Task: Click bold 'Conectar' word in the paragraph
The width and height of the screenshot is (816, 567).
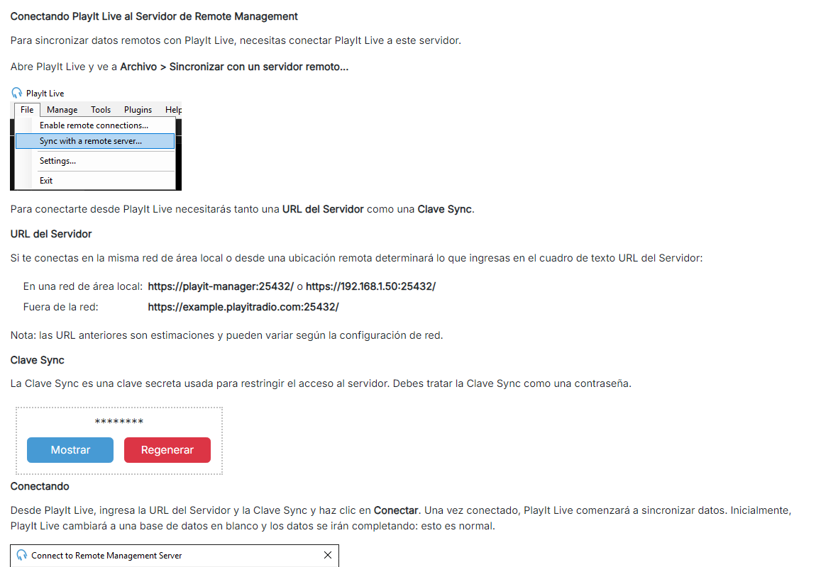Action: 396,510
